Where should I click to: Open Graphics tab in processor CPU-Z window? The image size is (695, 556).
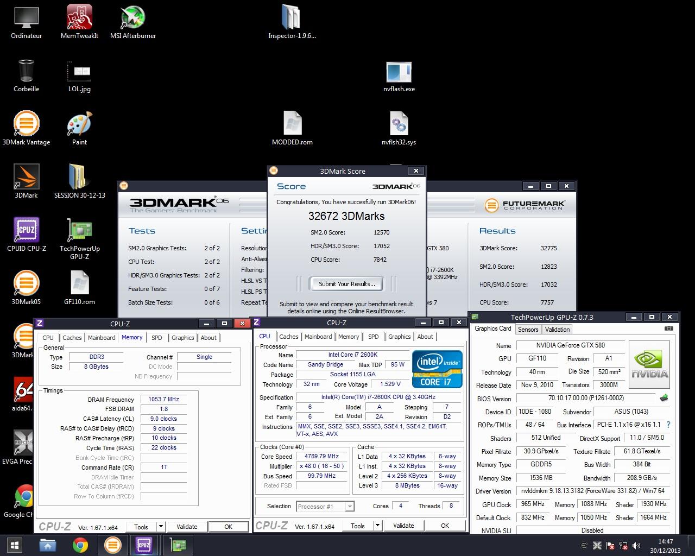pos(400,337)
